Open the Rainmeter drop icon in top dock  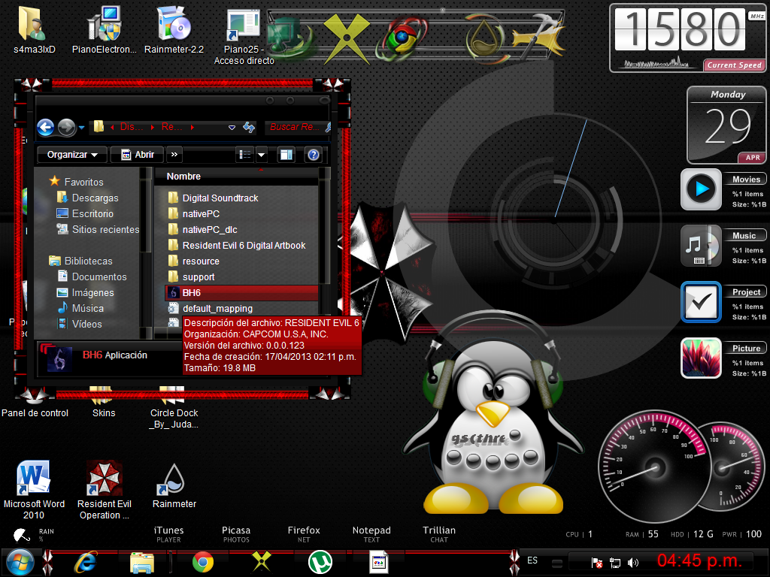pos(484,38)
